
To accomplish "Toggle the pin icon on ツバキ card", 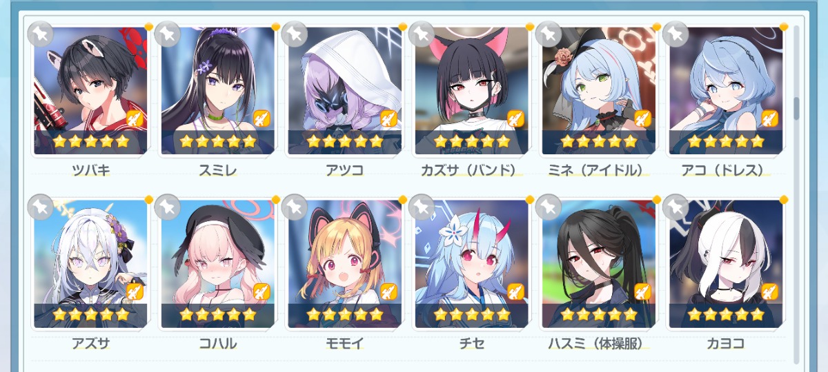I will pyautogui.click(x=40, y=33).
